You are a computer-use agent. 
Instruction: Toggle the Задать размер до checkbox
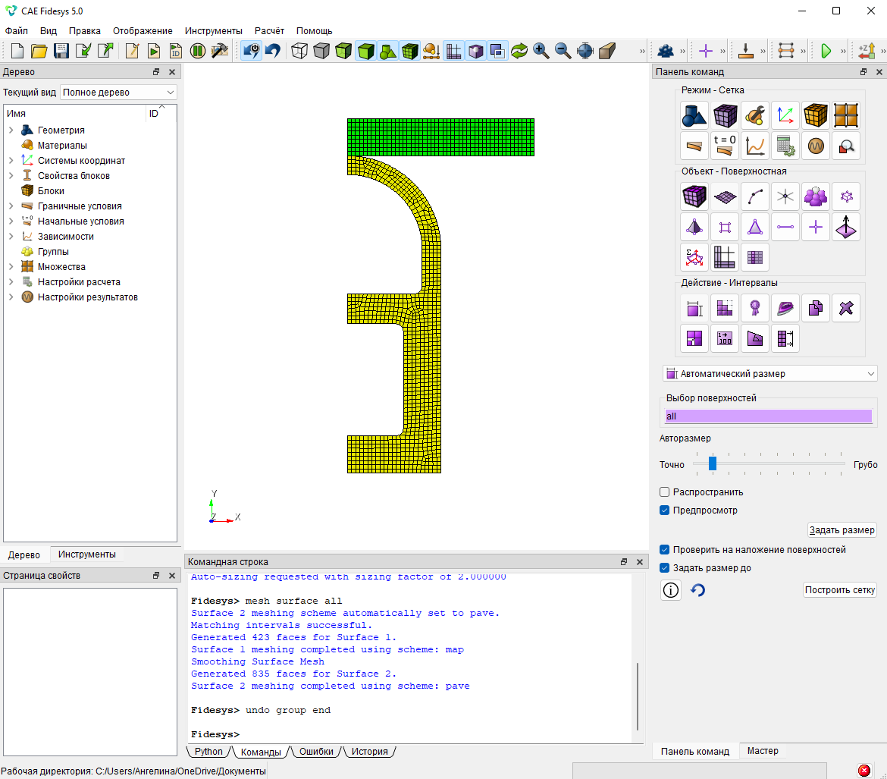[x=665, y=568]
